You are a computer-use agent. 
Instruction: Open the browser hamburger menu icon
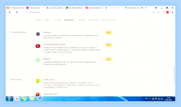156,8
